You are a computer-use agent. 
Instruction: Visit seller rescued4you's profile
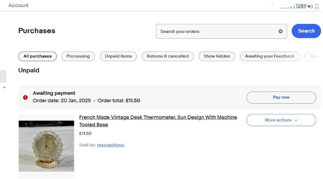110,145
